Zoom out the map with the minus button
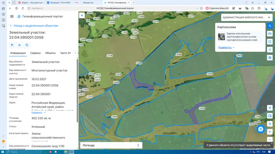 point(270,139)
